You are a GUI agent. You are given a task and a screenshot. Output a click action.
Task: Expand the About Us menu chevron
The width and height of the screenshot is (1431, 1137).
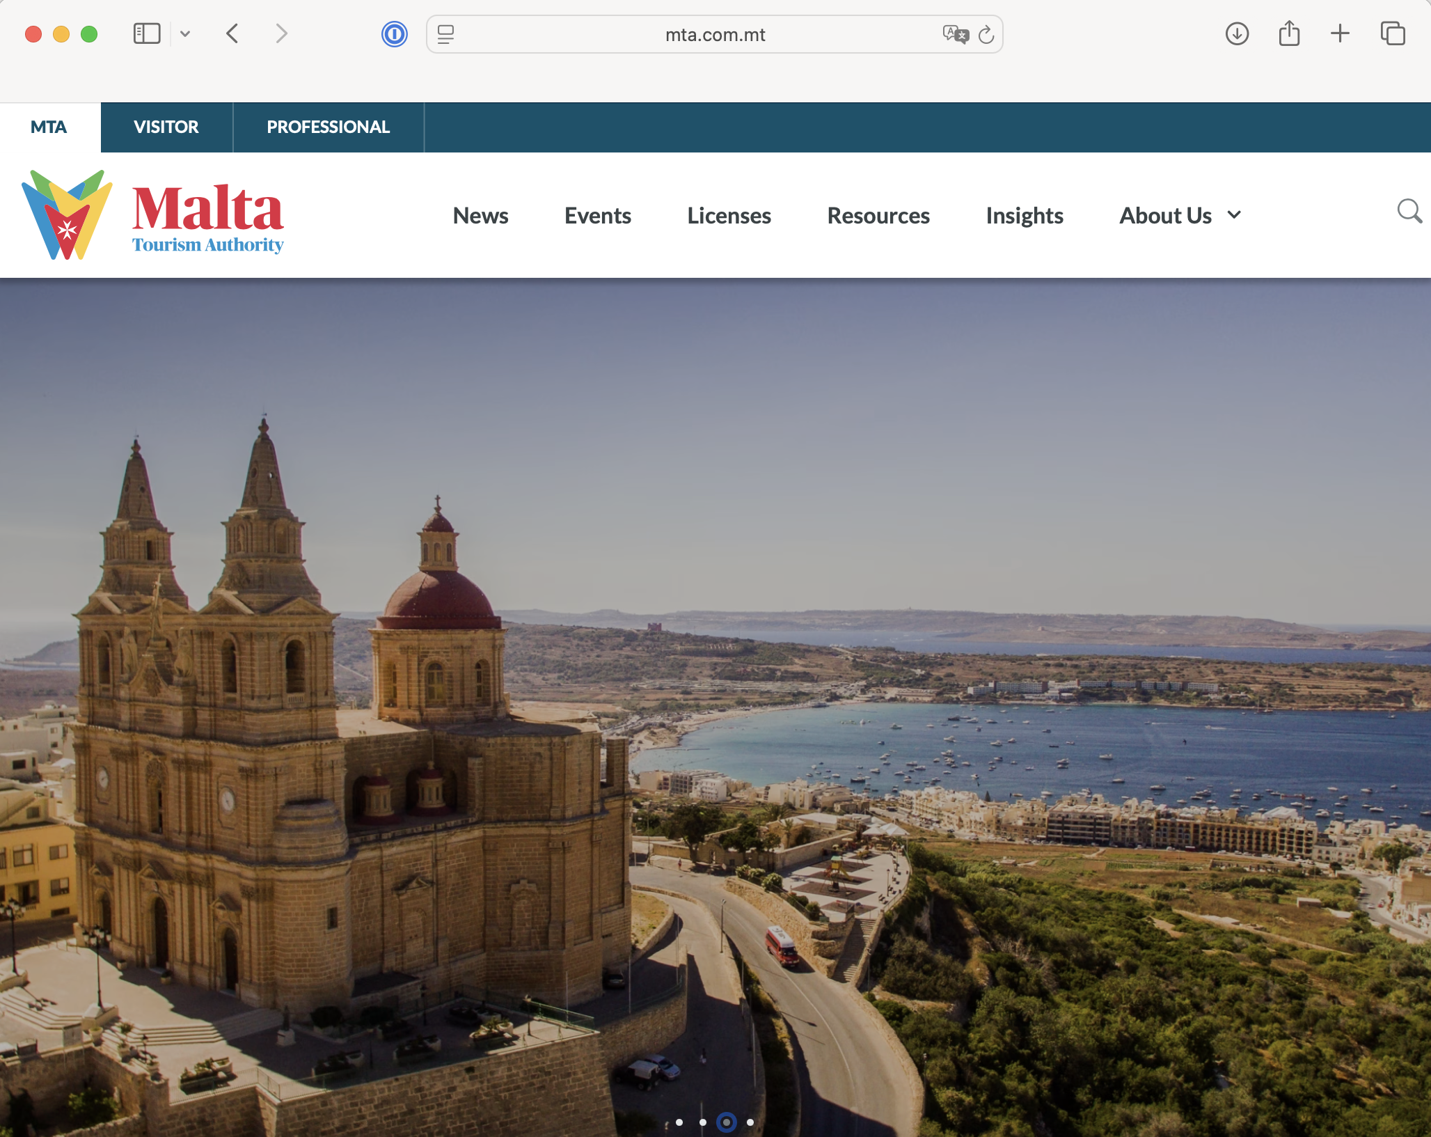click(1234, 215)
